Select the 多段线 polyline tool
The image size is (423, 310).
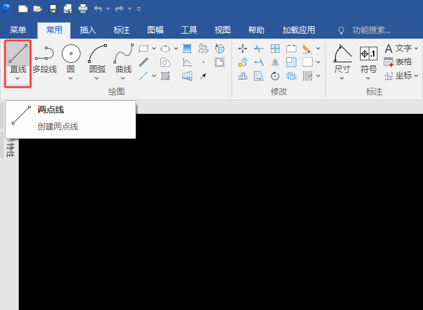click(x=44, y=60)
